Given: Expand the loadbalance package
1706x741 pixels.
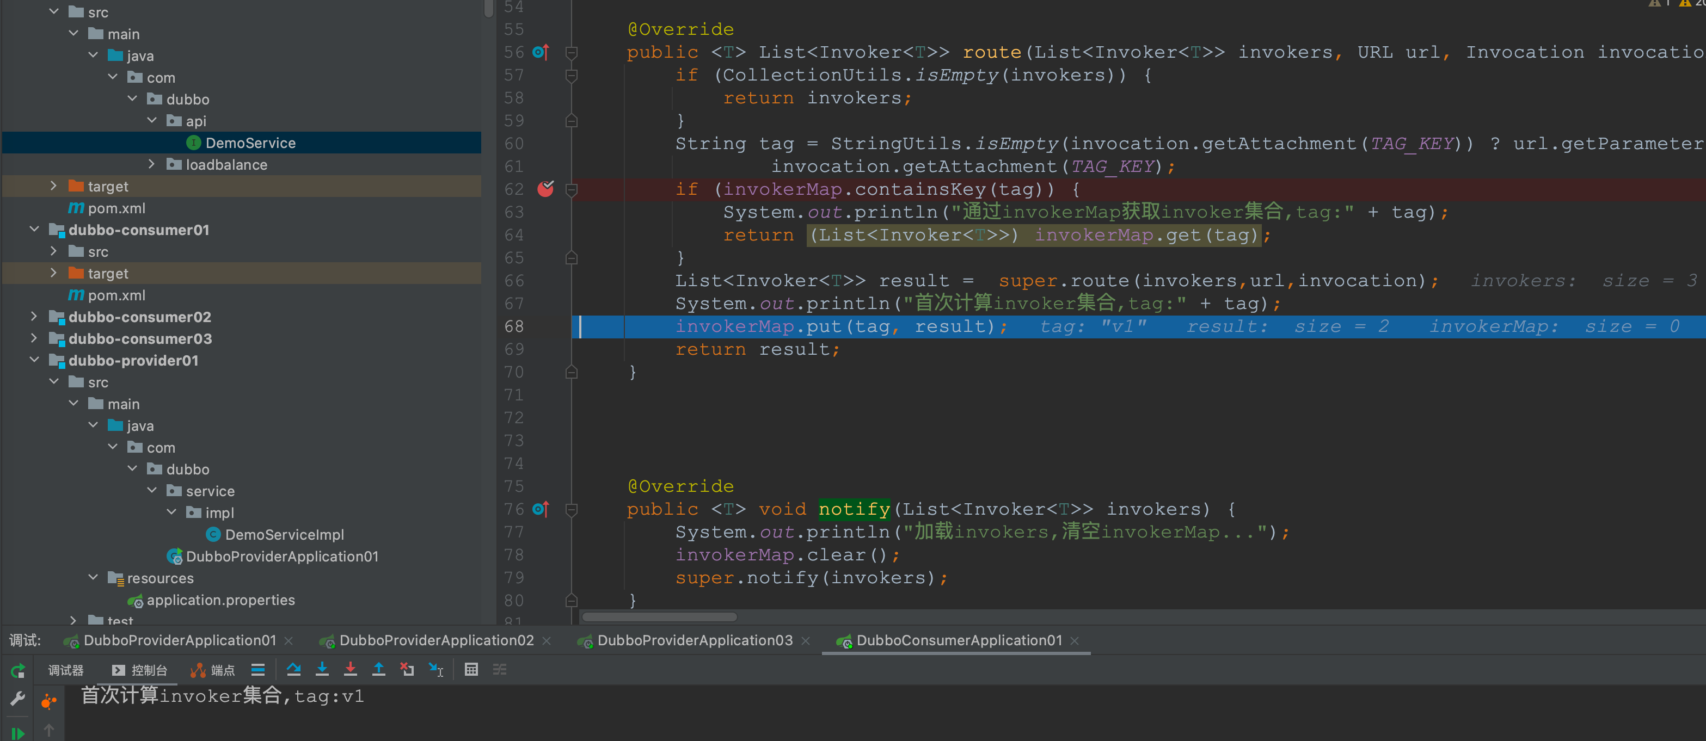Looking at the screenshot, I should [x=152, y=164].
